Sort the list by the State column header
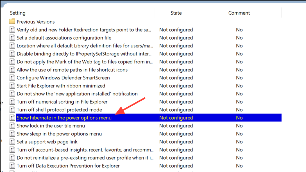 [x=176, y=13]
